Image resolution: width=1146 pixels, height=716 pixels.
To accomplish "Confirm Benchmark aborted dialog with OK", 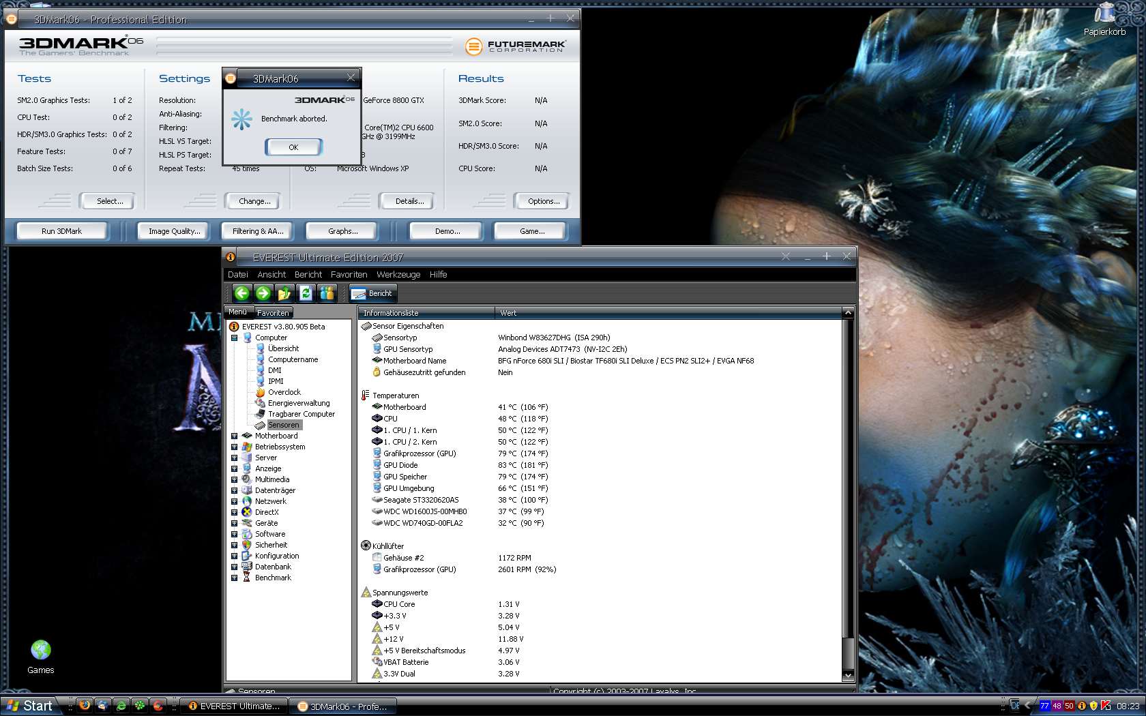I will [293, 147].
